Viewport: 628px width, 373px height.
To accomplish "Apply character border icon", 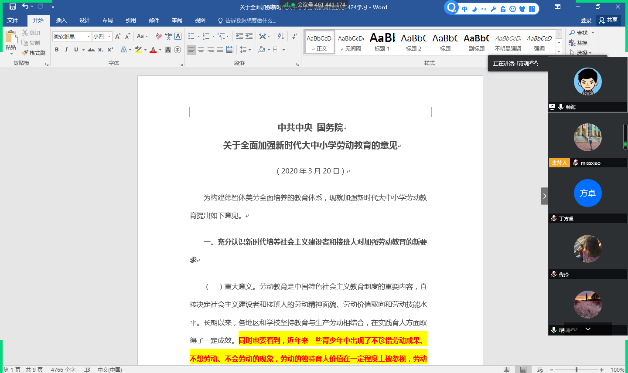I will [178, 36].
